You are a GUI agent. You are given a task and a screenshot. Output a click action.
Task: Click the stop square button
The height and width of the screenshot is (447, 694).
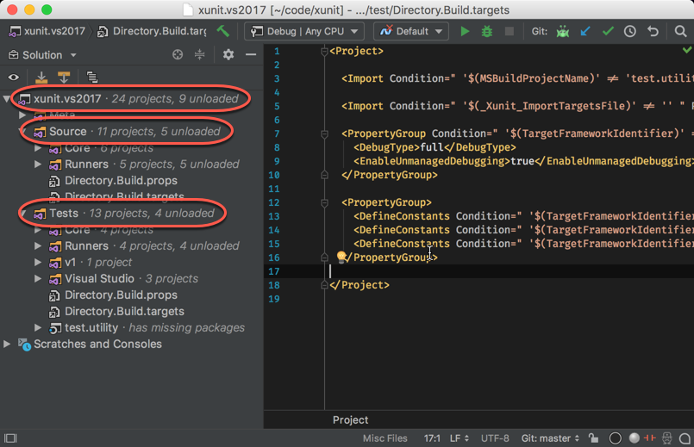click(510, 31)
